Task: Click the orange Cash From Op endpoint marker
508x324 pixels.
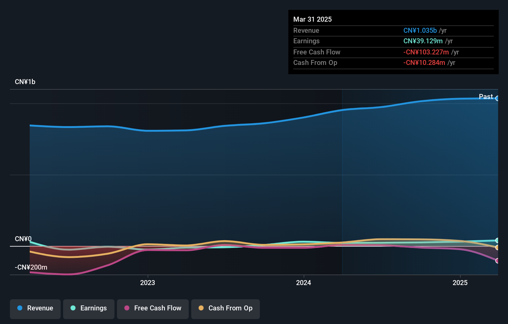Action: 497,247
